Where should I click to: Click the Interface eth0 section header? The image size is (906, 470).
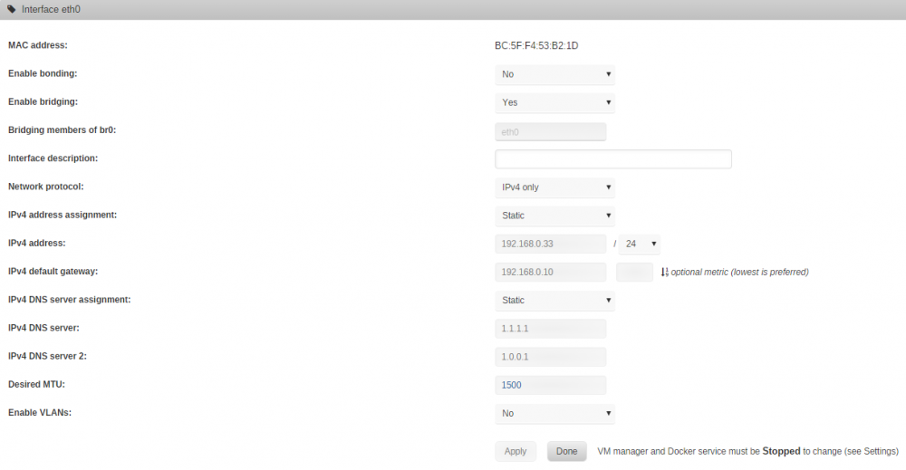[453, 10]
